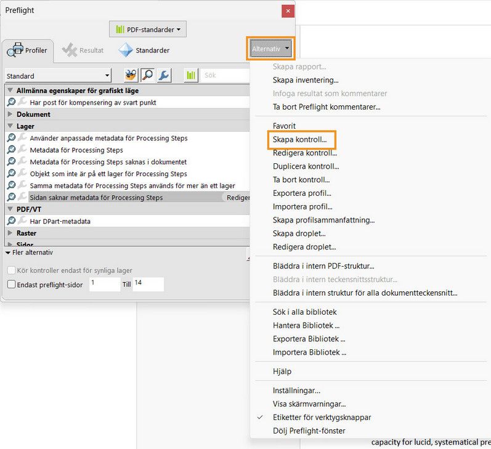Choose 'Hantera Bibliotek ...' menu entry

click(306, 326)
